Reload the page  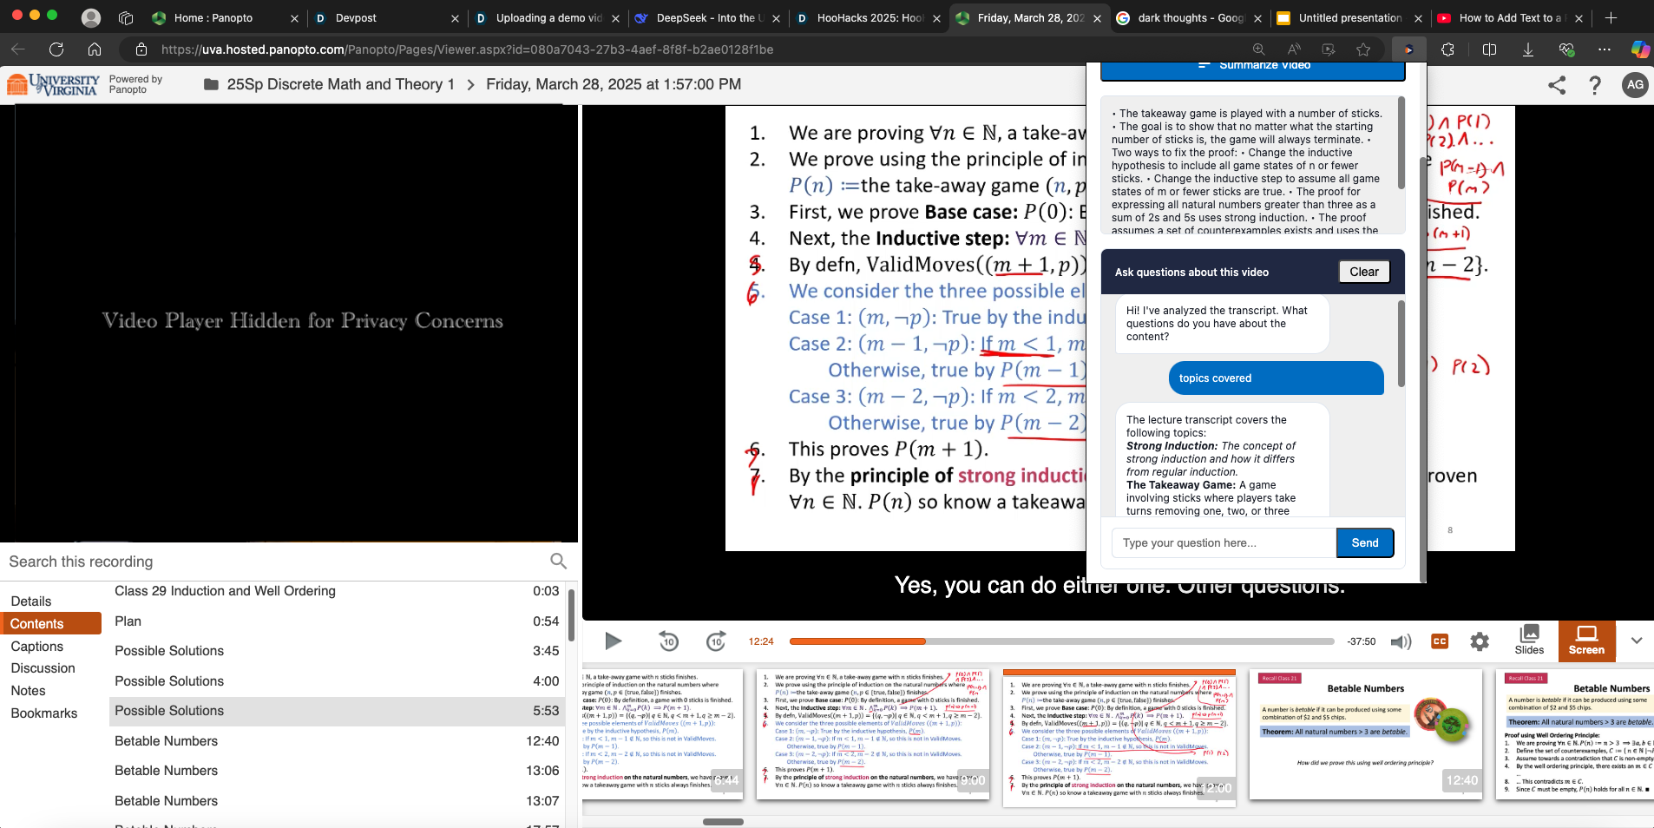(x=56, y=49)
